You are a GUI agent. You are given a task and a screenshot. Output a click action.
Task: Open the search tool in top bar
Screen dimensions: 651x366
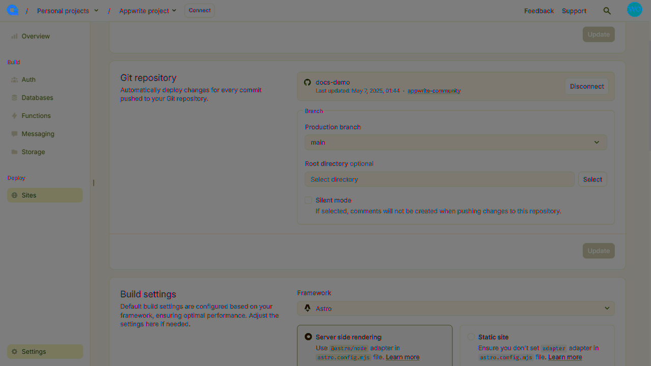(607, 10)
